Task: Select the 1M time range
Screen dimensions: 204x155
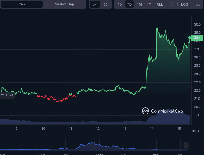Action: click(x=139, y=4)
